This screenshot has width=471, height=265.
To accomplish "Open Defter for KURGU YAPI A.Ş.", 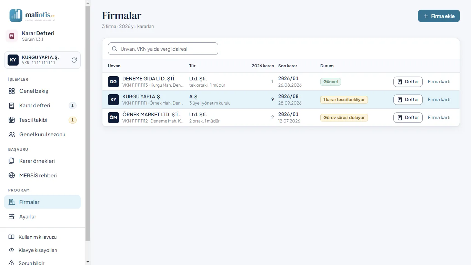I will pos(408,100).
